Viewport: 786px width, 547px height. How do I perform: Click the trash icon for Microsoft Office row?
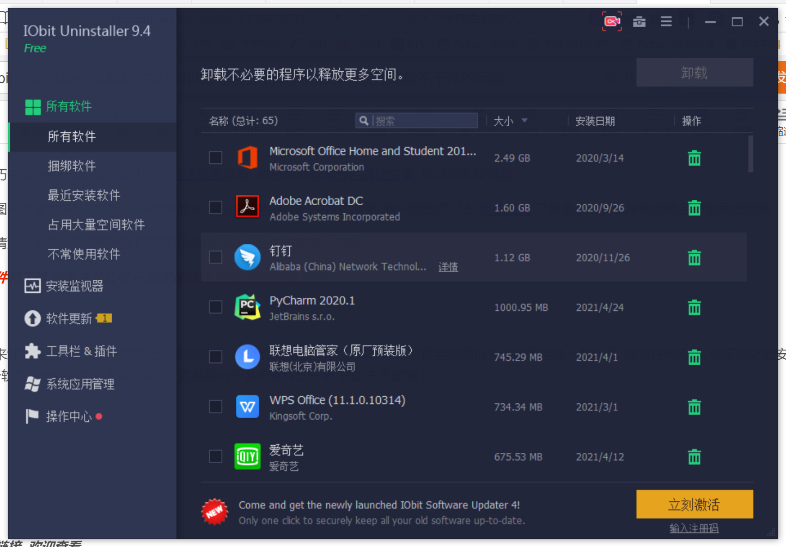pyautogui.click(x=694, y=158)
